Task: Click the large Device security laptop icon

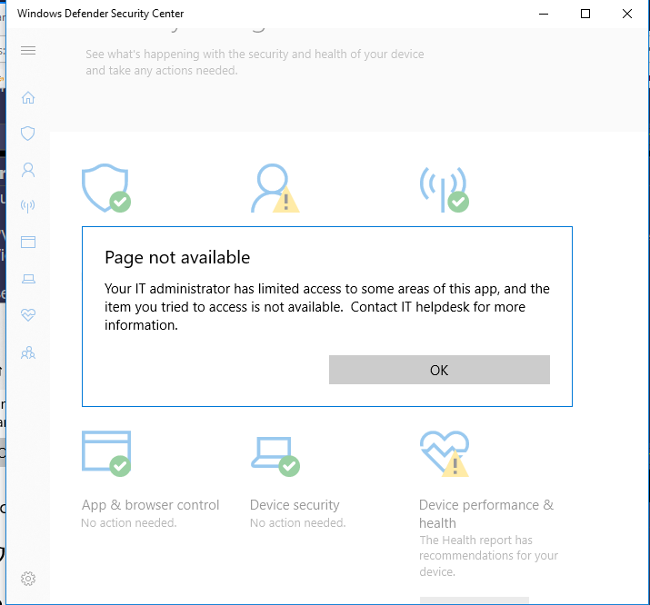Action: point(275,456)
